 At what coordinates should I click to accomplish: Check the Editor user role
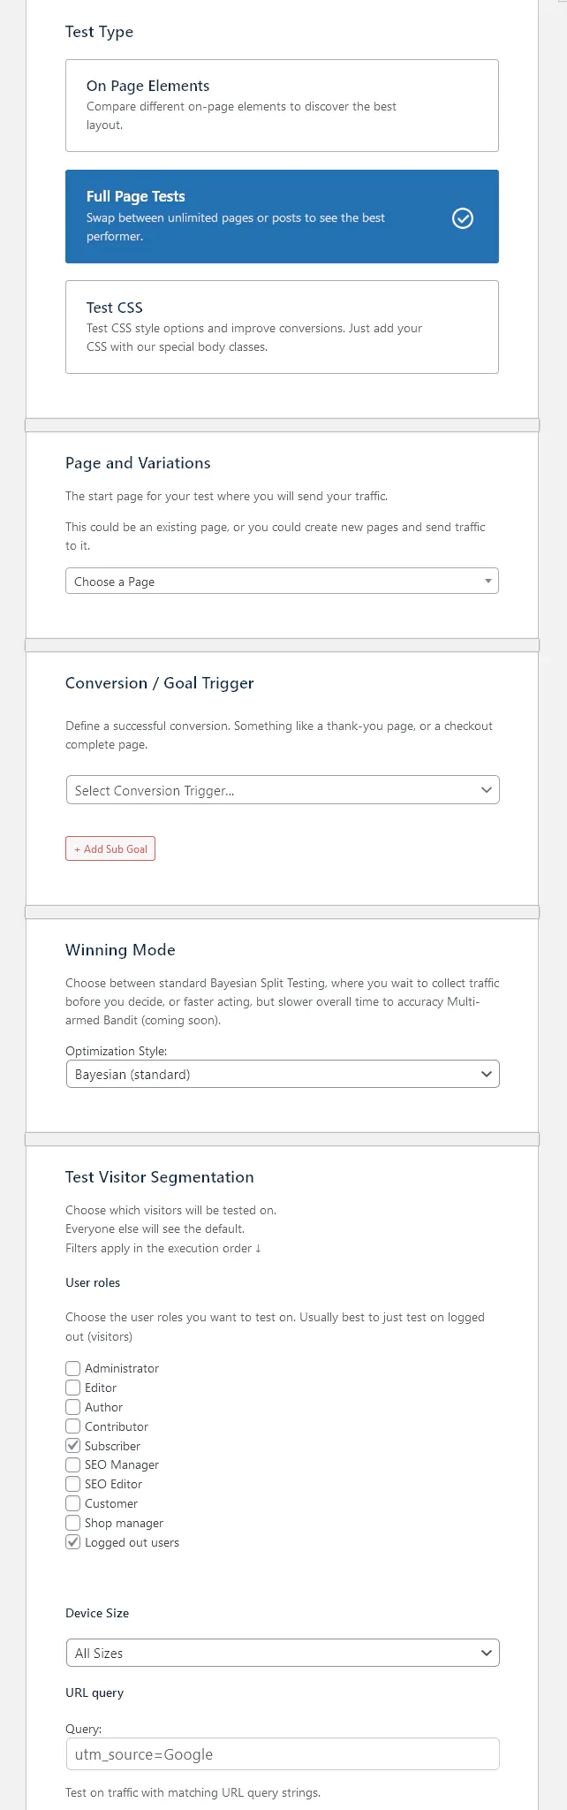[73, 1388]
